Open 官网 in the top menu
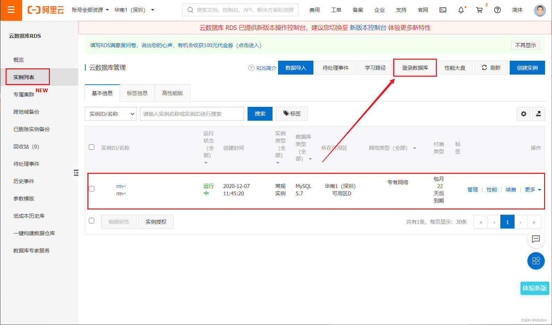 (x=423, y=10)
